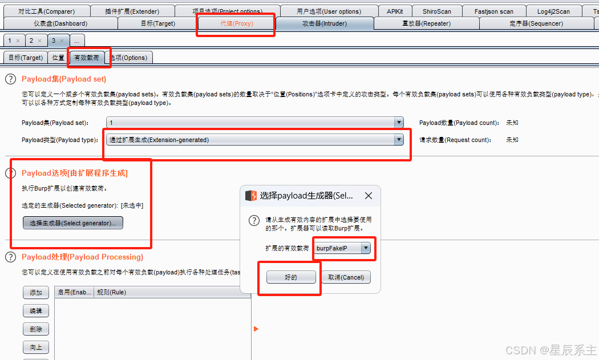Open the Log4j2Scan tab
This screenshot has width=599, height=360.
tap(553, 11)
